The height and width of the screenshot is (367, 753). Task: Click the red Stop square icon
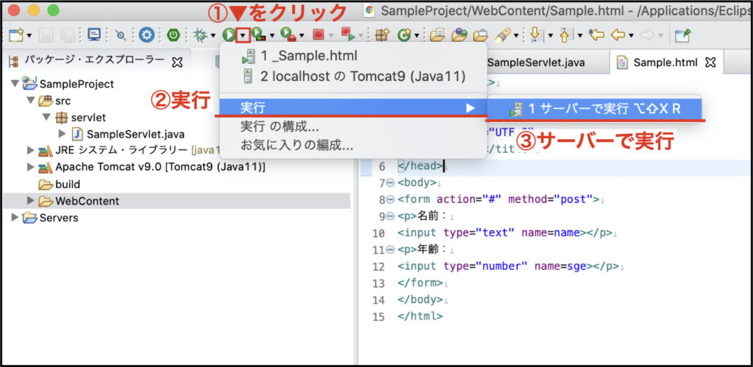tap(318, 35)
